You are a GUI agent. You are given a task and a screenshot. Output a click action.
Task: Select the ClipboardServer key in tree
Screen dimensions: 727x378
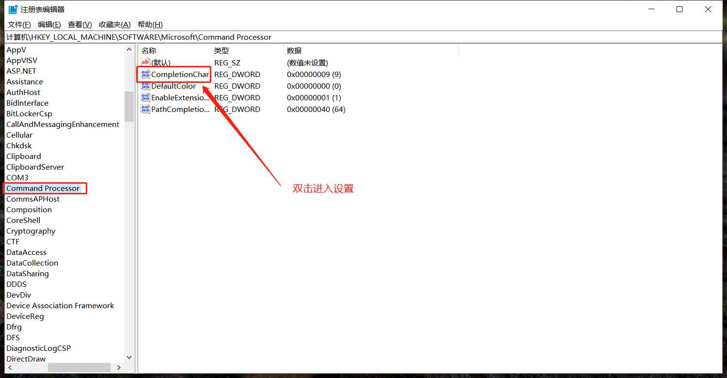click(x=35, y=167)
